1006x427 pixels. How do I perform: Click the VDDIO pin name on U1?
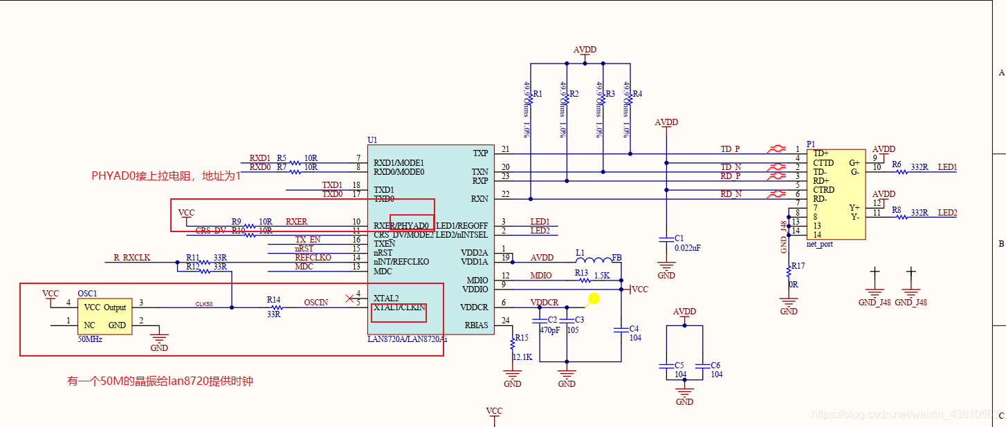pos(475,289)
